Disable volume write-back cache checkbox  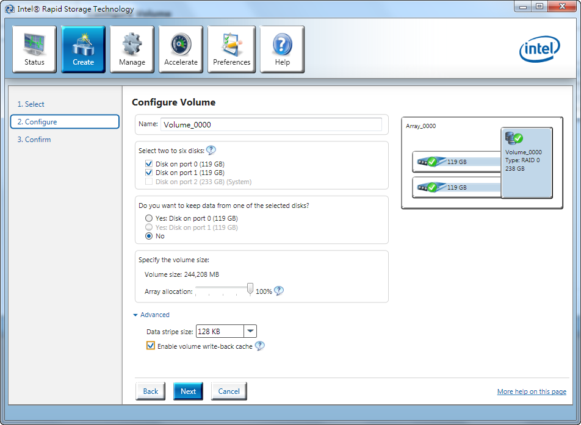pos(151,346)
